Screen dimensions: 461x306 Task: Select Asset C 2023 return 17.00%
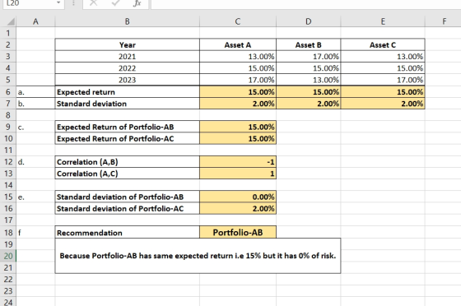pyautogui.click(x=383, y=80)
